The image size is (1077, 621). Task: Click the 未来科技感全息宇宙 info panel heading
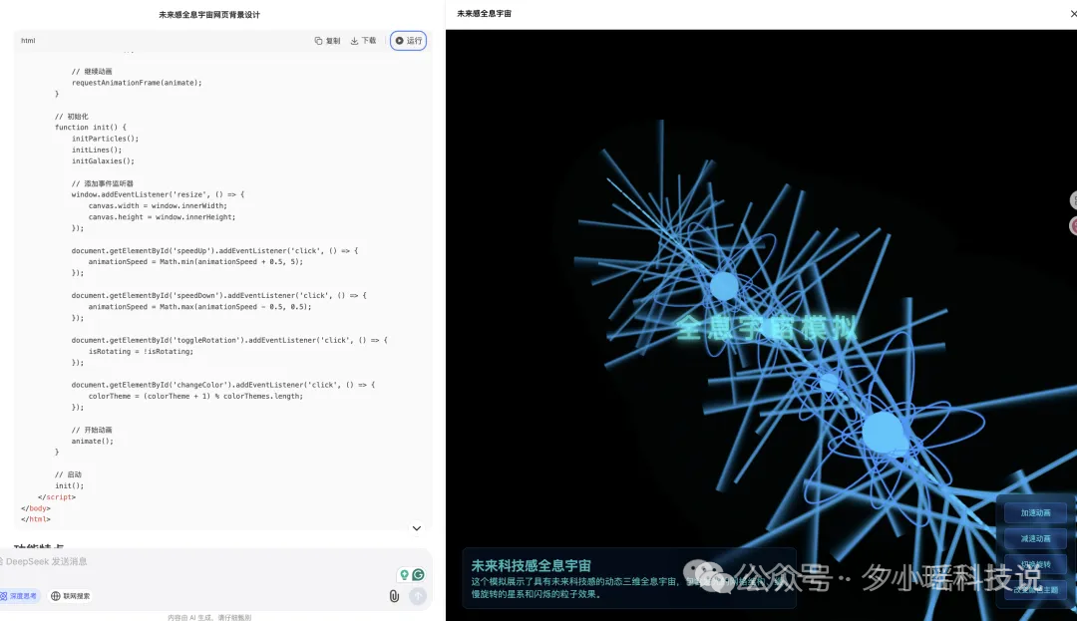pos(531,565)
